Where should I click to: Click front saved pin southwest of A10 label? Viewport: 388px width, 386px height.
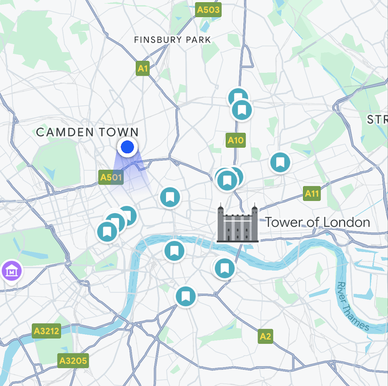point(227,181)
